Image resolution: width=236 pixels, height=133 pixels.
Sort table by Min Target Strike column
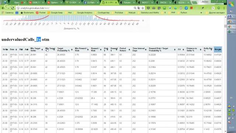[x=37, y=50]
